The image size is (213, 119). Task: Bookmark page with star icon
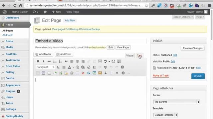pyautogui.click(x=146, y=5)
